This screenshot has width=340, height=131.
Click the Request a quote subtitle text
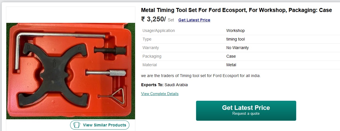click(x=246, y=114)
